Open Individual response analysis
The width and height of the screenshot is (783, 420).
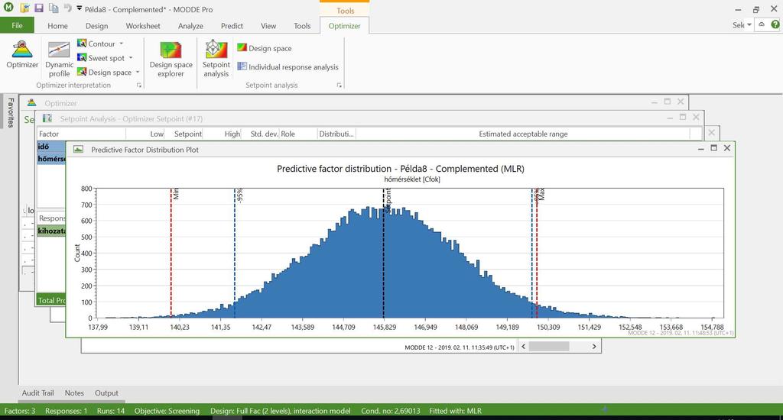(x=288, y=67)
